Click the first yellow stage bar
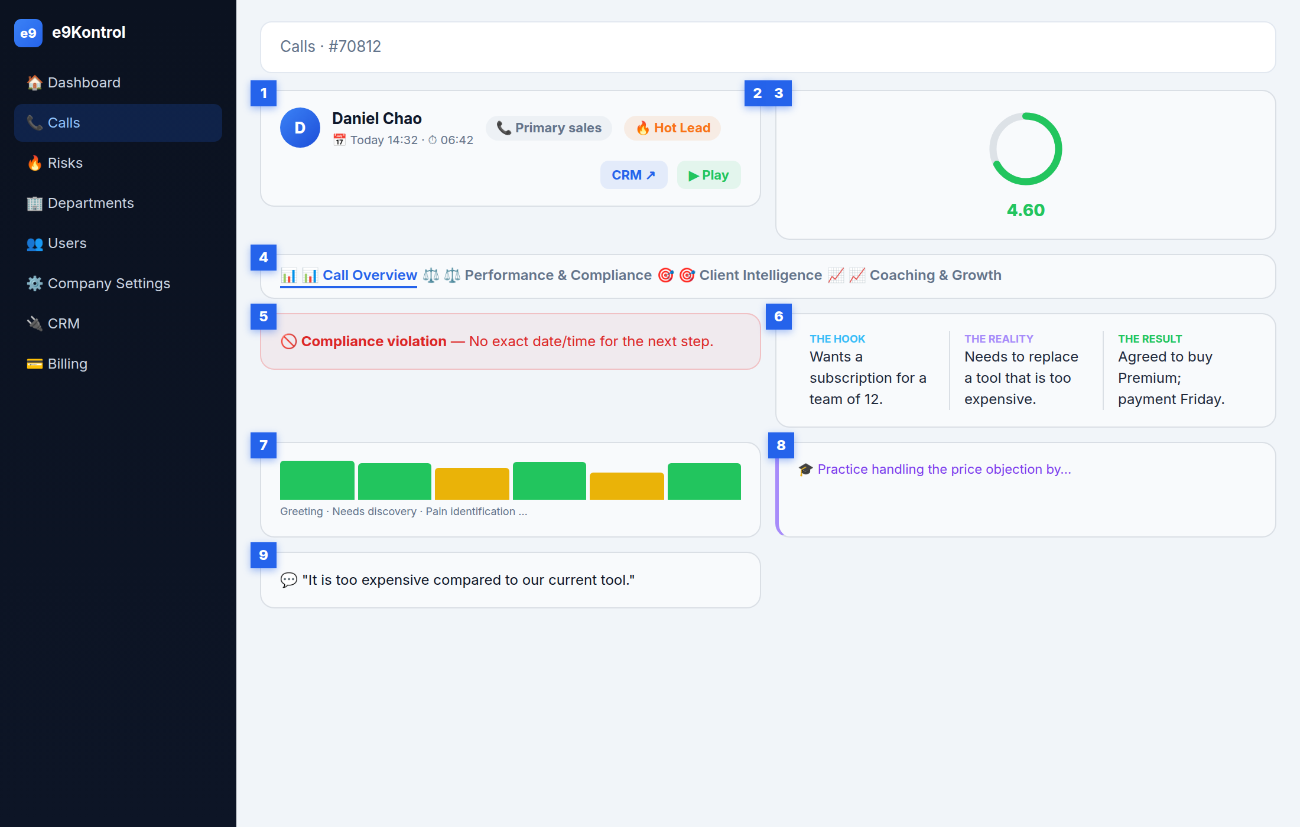The width and height of the screenshot is (1300, 827). point(472,484)
